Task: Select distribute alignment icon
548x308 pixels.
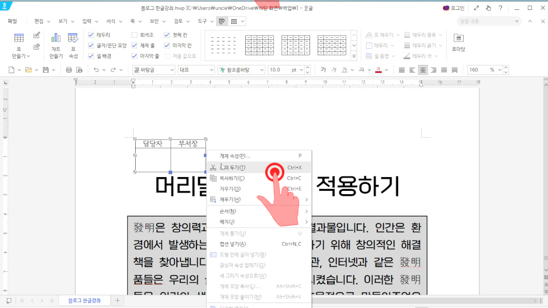Action: [x=444, y=70]
